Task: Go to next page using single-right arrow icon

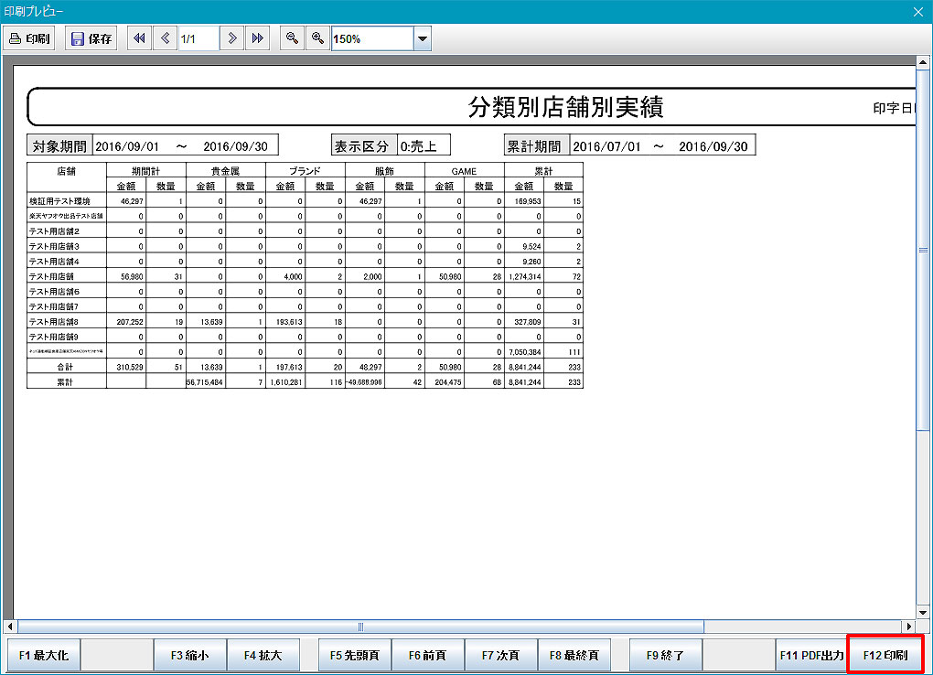Action: pyautogui.click(x=232, y=38)
